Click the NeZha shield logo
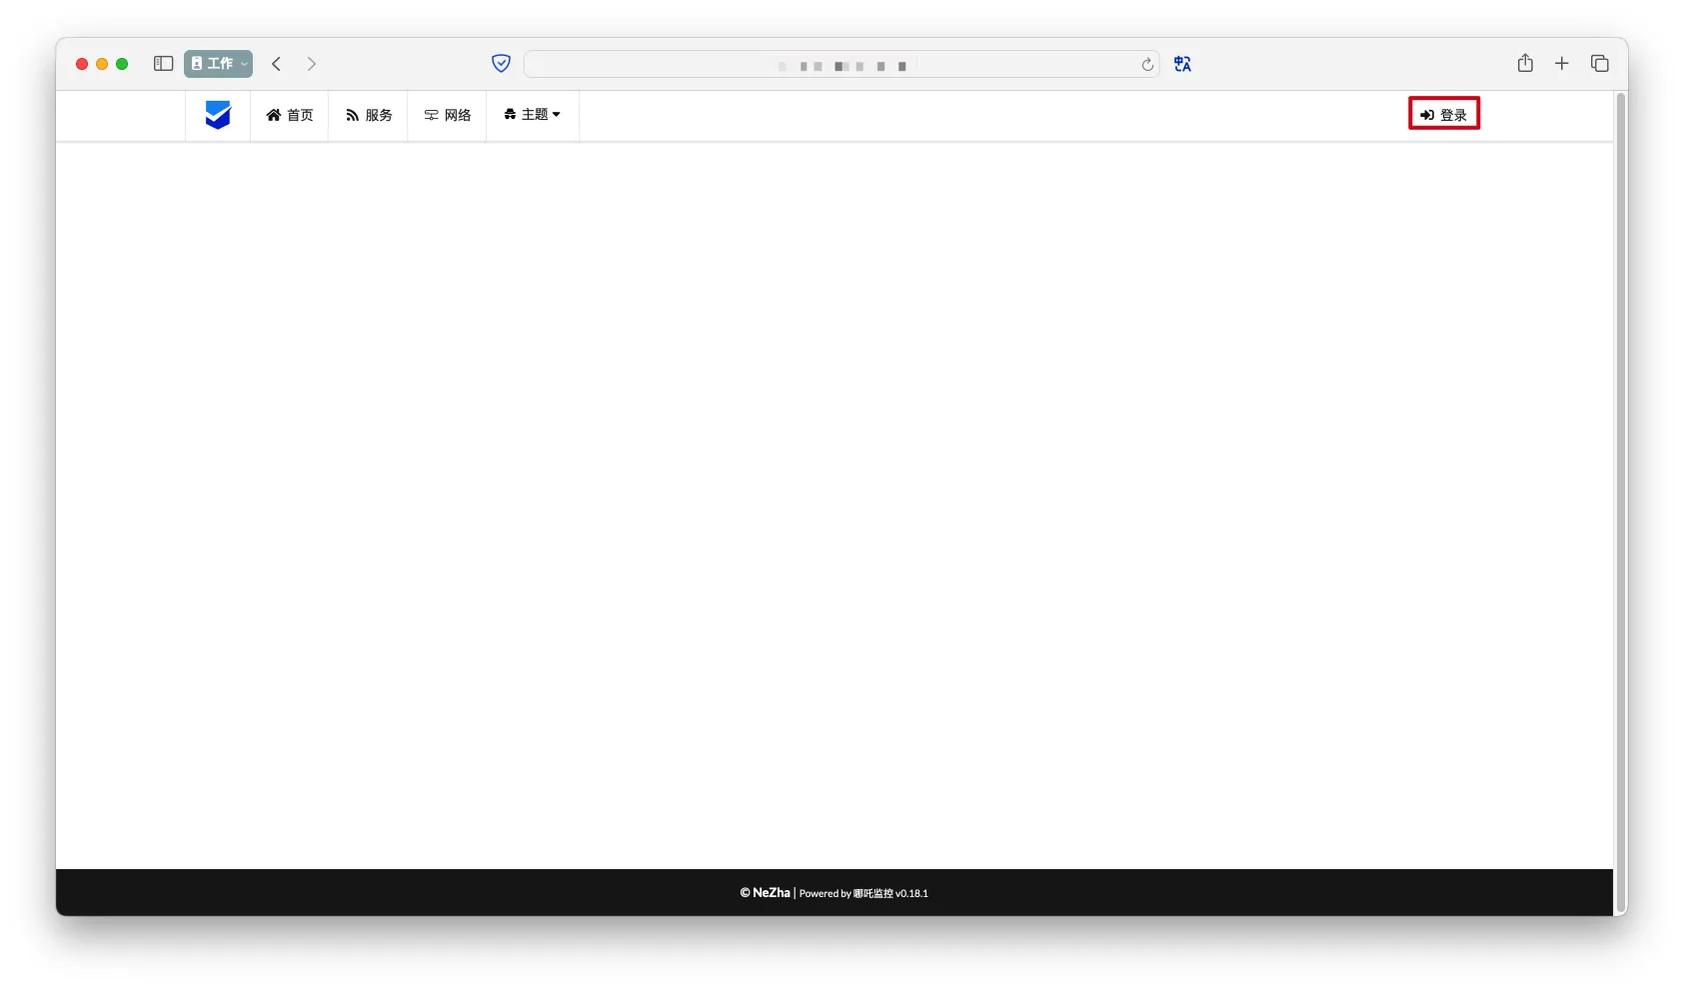This screenshot has width=1684, height=990. point(218,115)
